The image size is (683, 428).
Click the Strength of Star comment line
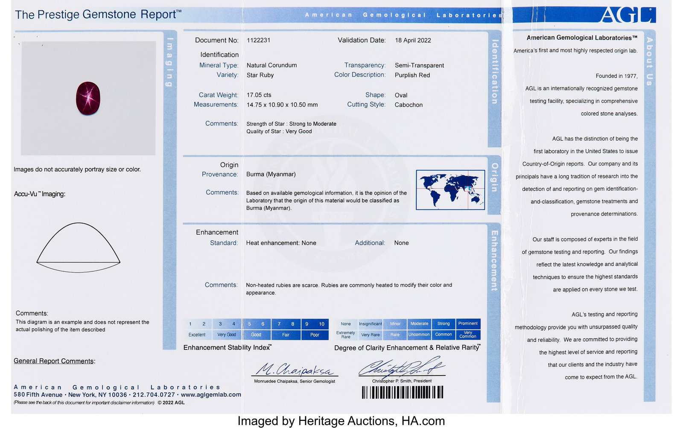291,124
